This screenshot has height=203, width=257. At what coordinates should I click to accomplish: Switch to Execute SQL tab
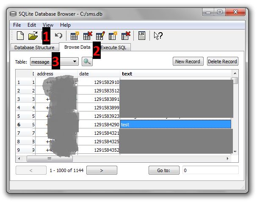click(113, 47)
